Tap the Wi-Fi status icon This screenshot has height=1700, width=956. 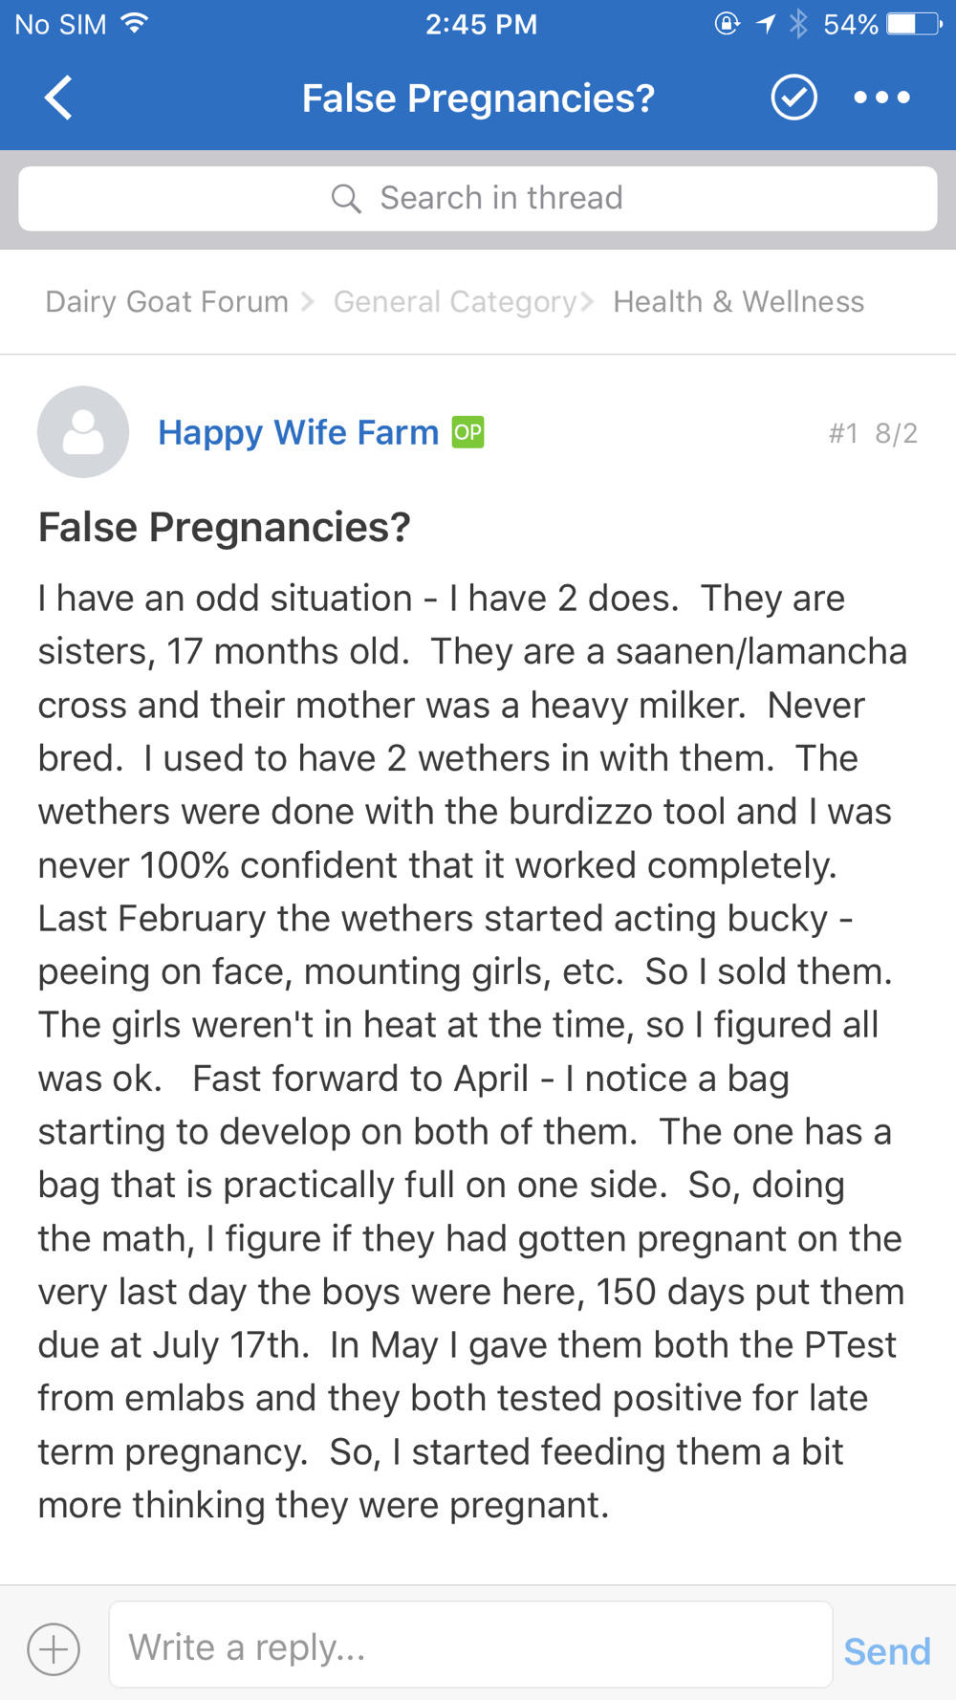coord(136,24)
